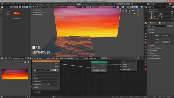Click the outliner filter funnel icon
The image size is (174, 98).
169,7
